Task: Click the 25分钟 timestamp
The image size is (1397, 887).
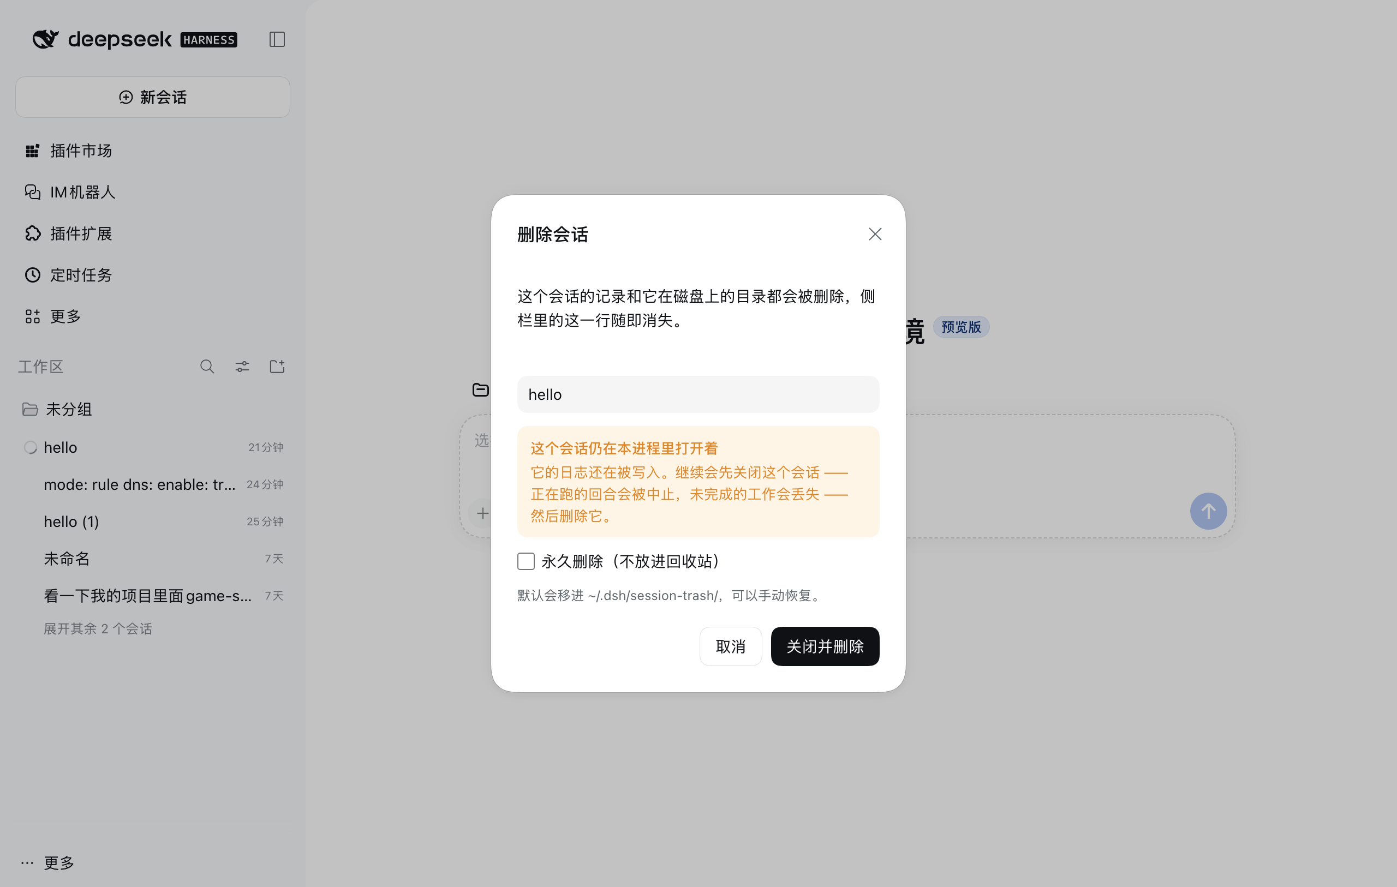Action: click(x=265, y=522)
